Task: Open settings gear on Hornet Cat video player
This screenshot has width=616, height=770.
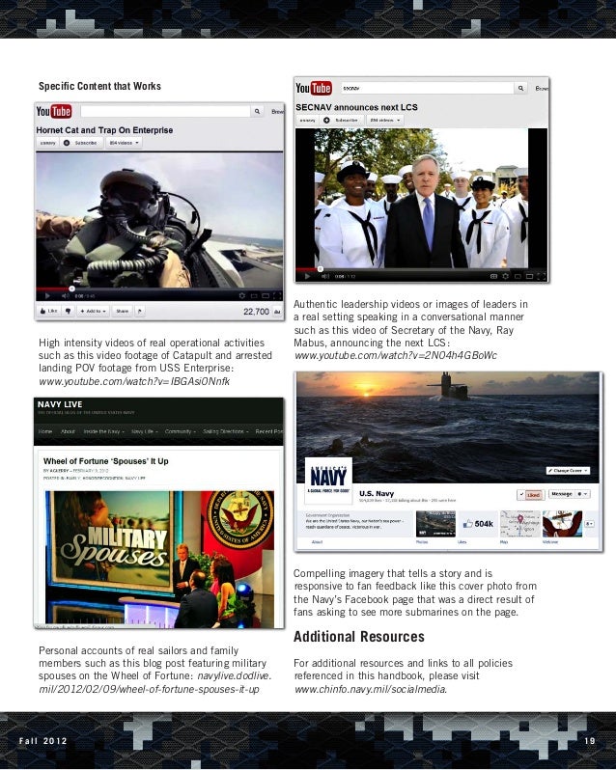Action: click(x=241, y=295)
